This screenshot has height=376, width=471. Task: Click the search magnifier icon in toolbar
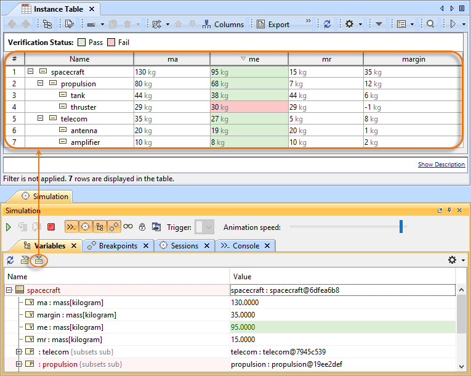coord(430,24)
